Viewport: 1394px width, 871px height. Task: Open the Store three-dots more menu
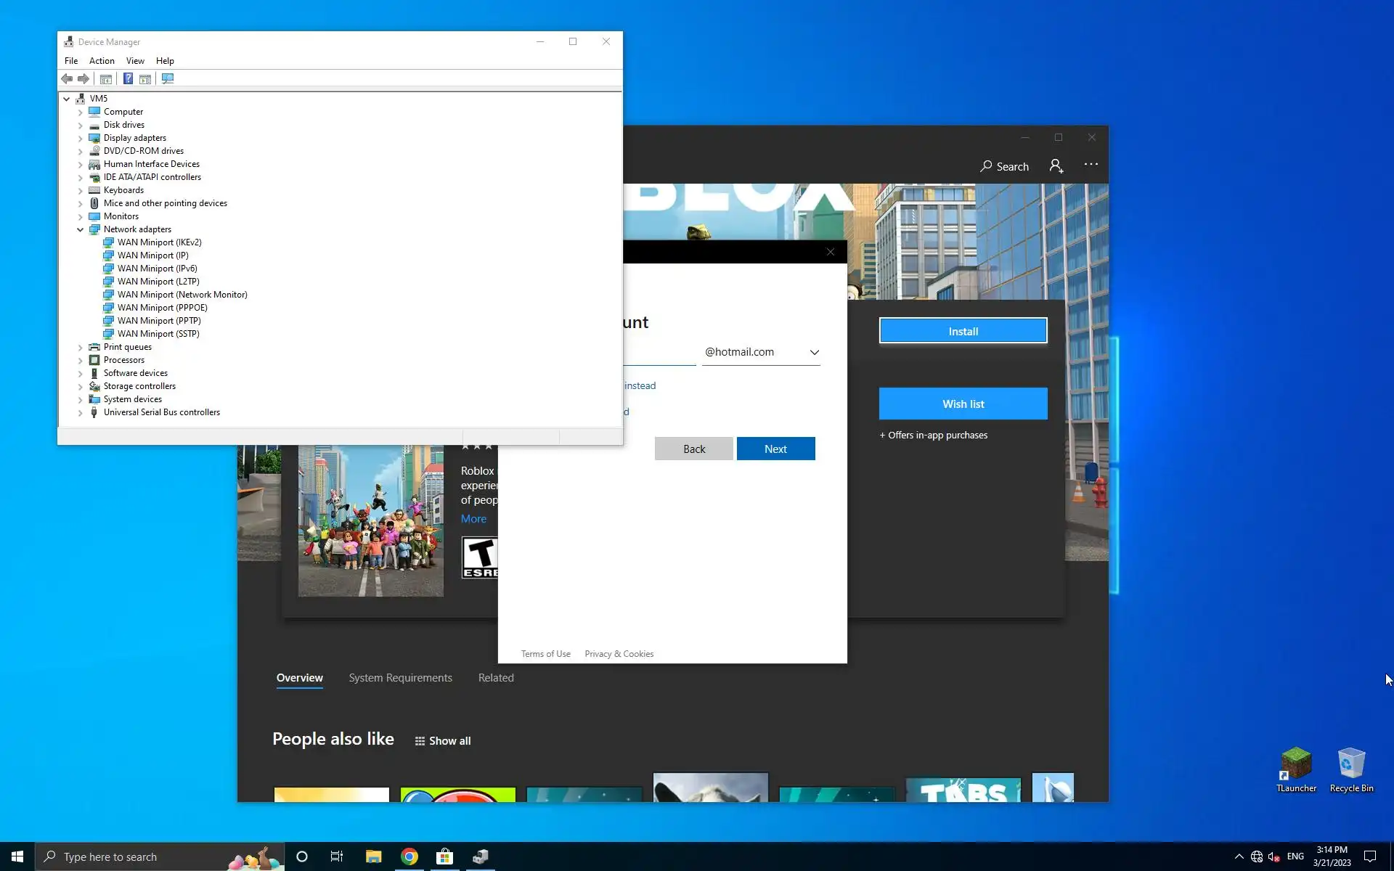[1091, 165]
